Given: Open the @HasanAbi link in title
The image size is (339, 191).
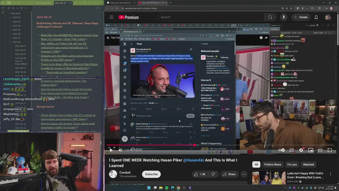Looking at the screenshot, I should click(194, 160).
